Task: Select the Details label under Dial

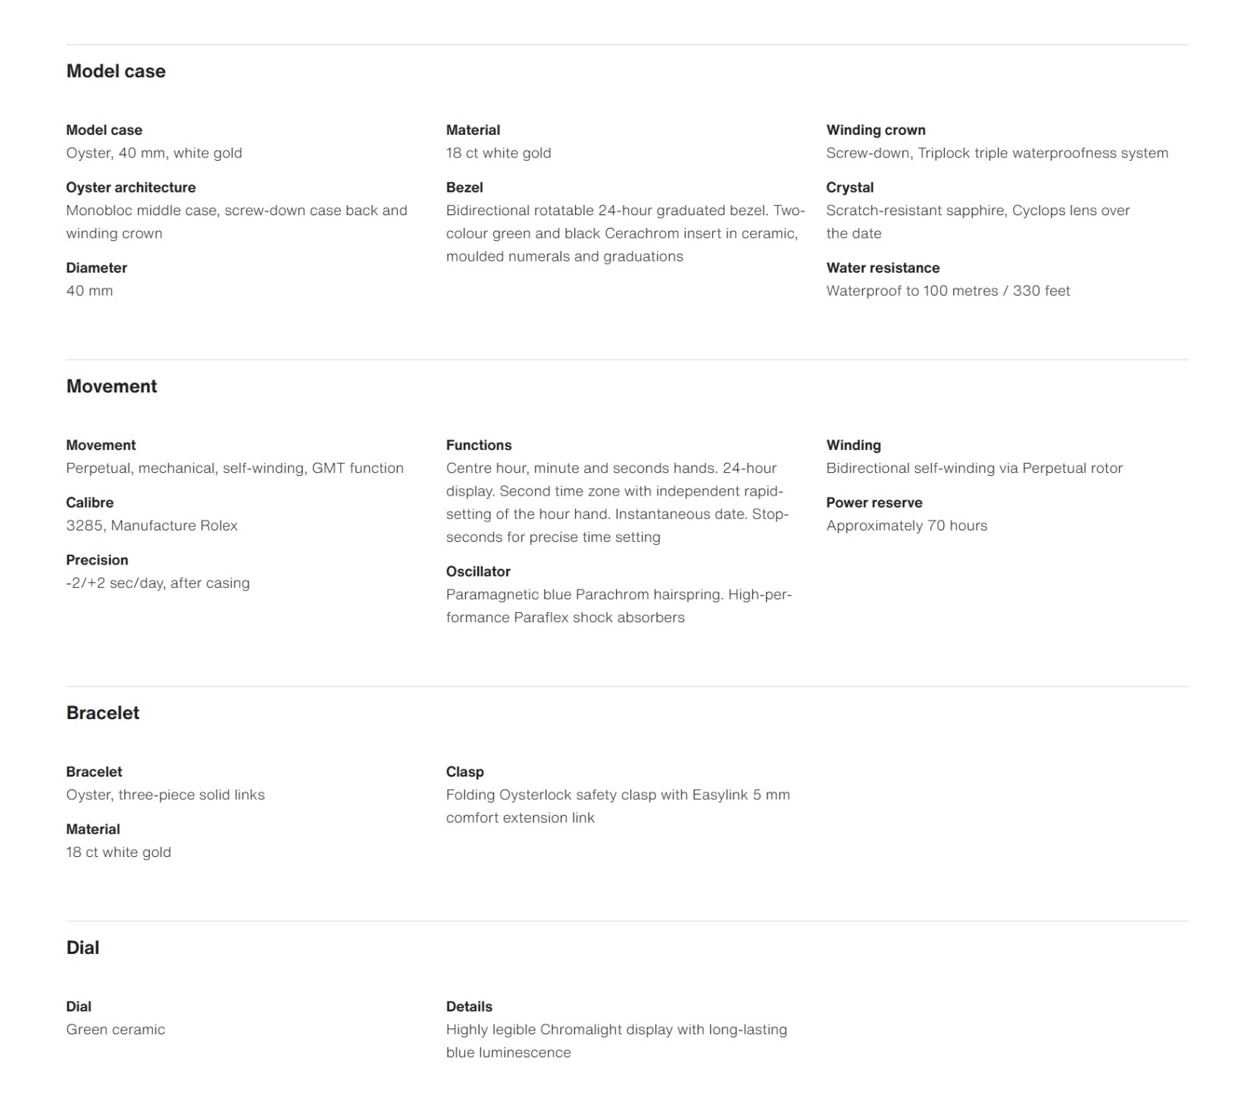Action: tap(468, 1006)
